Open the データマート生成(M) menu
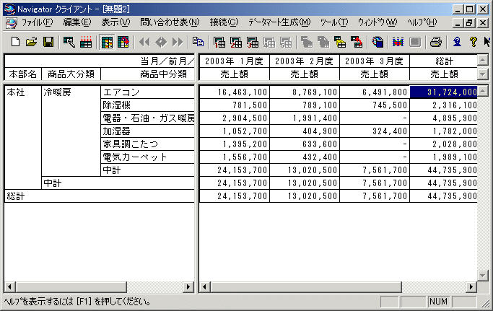The height and width of the screenshot is (311, 493). (279, 22)
